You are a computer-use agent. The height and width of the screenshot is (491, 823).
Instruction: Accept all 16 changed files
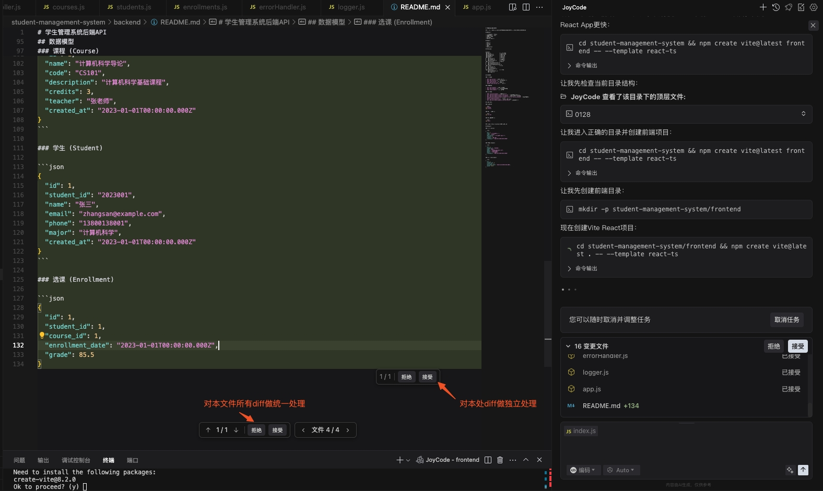click(x=797, y=346)
